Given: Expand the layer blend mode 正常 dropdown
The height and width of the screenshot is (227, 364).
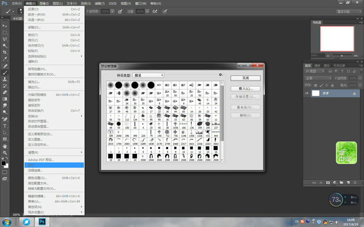Looking at the screenshot, I should (x=318, y=78).
